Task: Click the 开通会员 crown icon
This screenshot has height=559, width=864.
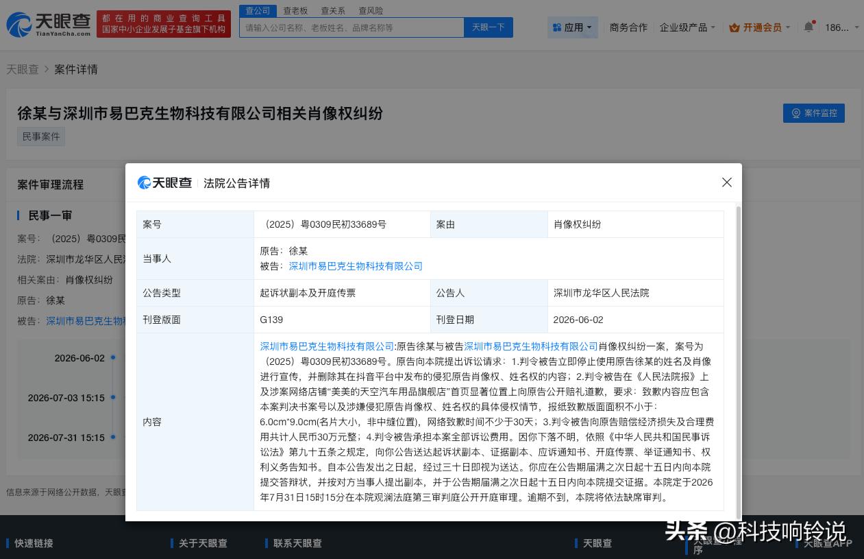Action: (x=735, y=27)
